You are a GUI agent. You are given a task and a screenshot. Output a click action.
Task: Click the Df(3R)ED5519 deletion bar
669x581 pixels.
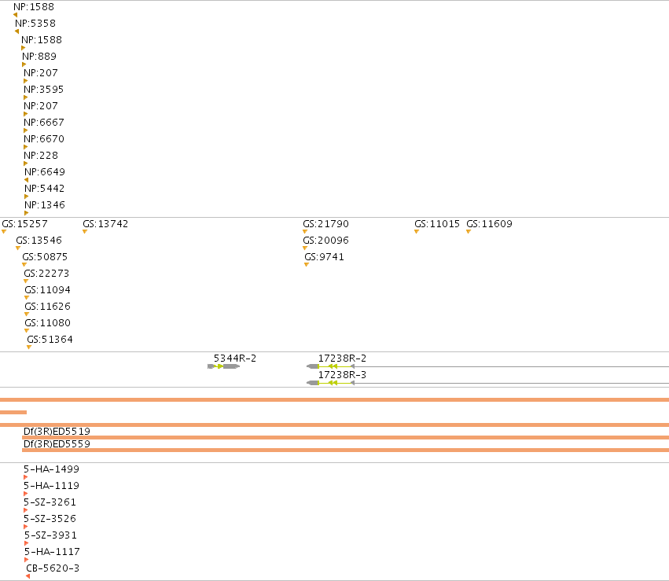(x=346, y=438)
